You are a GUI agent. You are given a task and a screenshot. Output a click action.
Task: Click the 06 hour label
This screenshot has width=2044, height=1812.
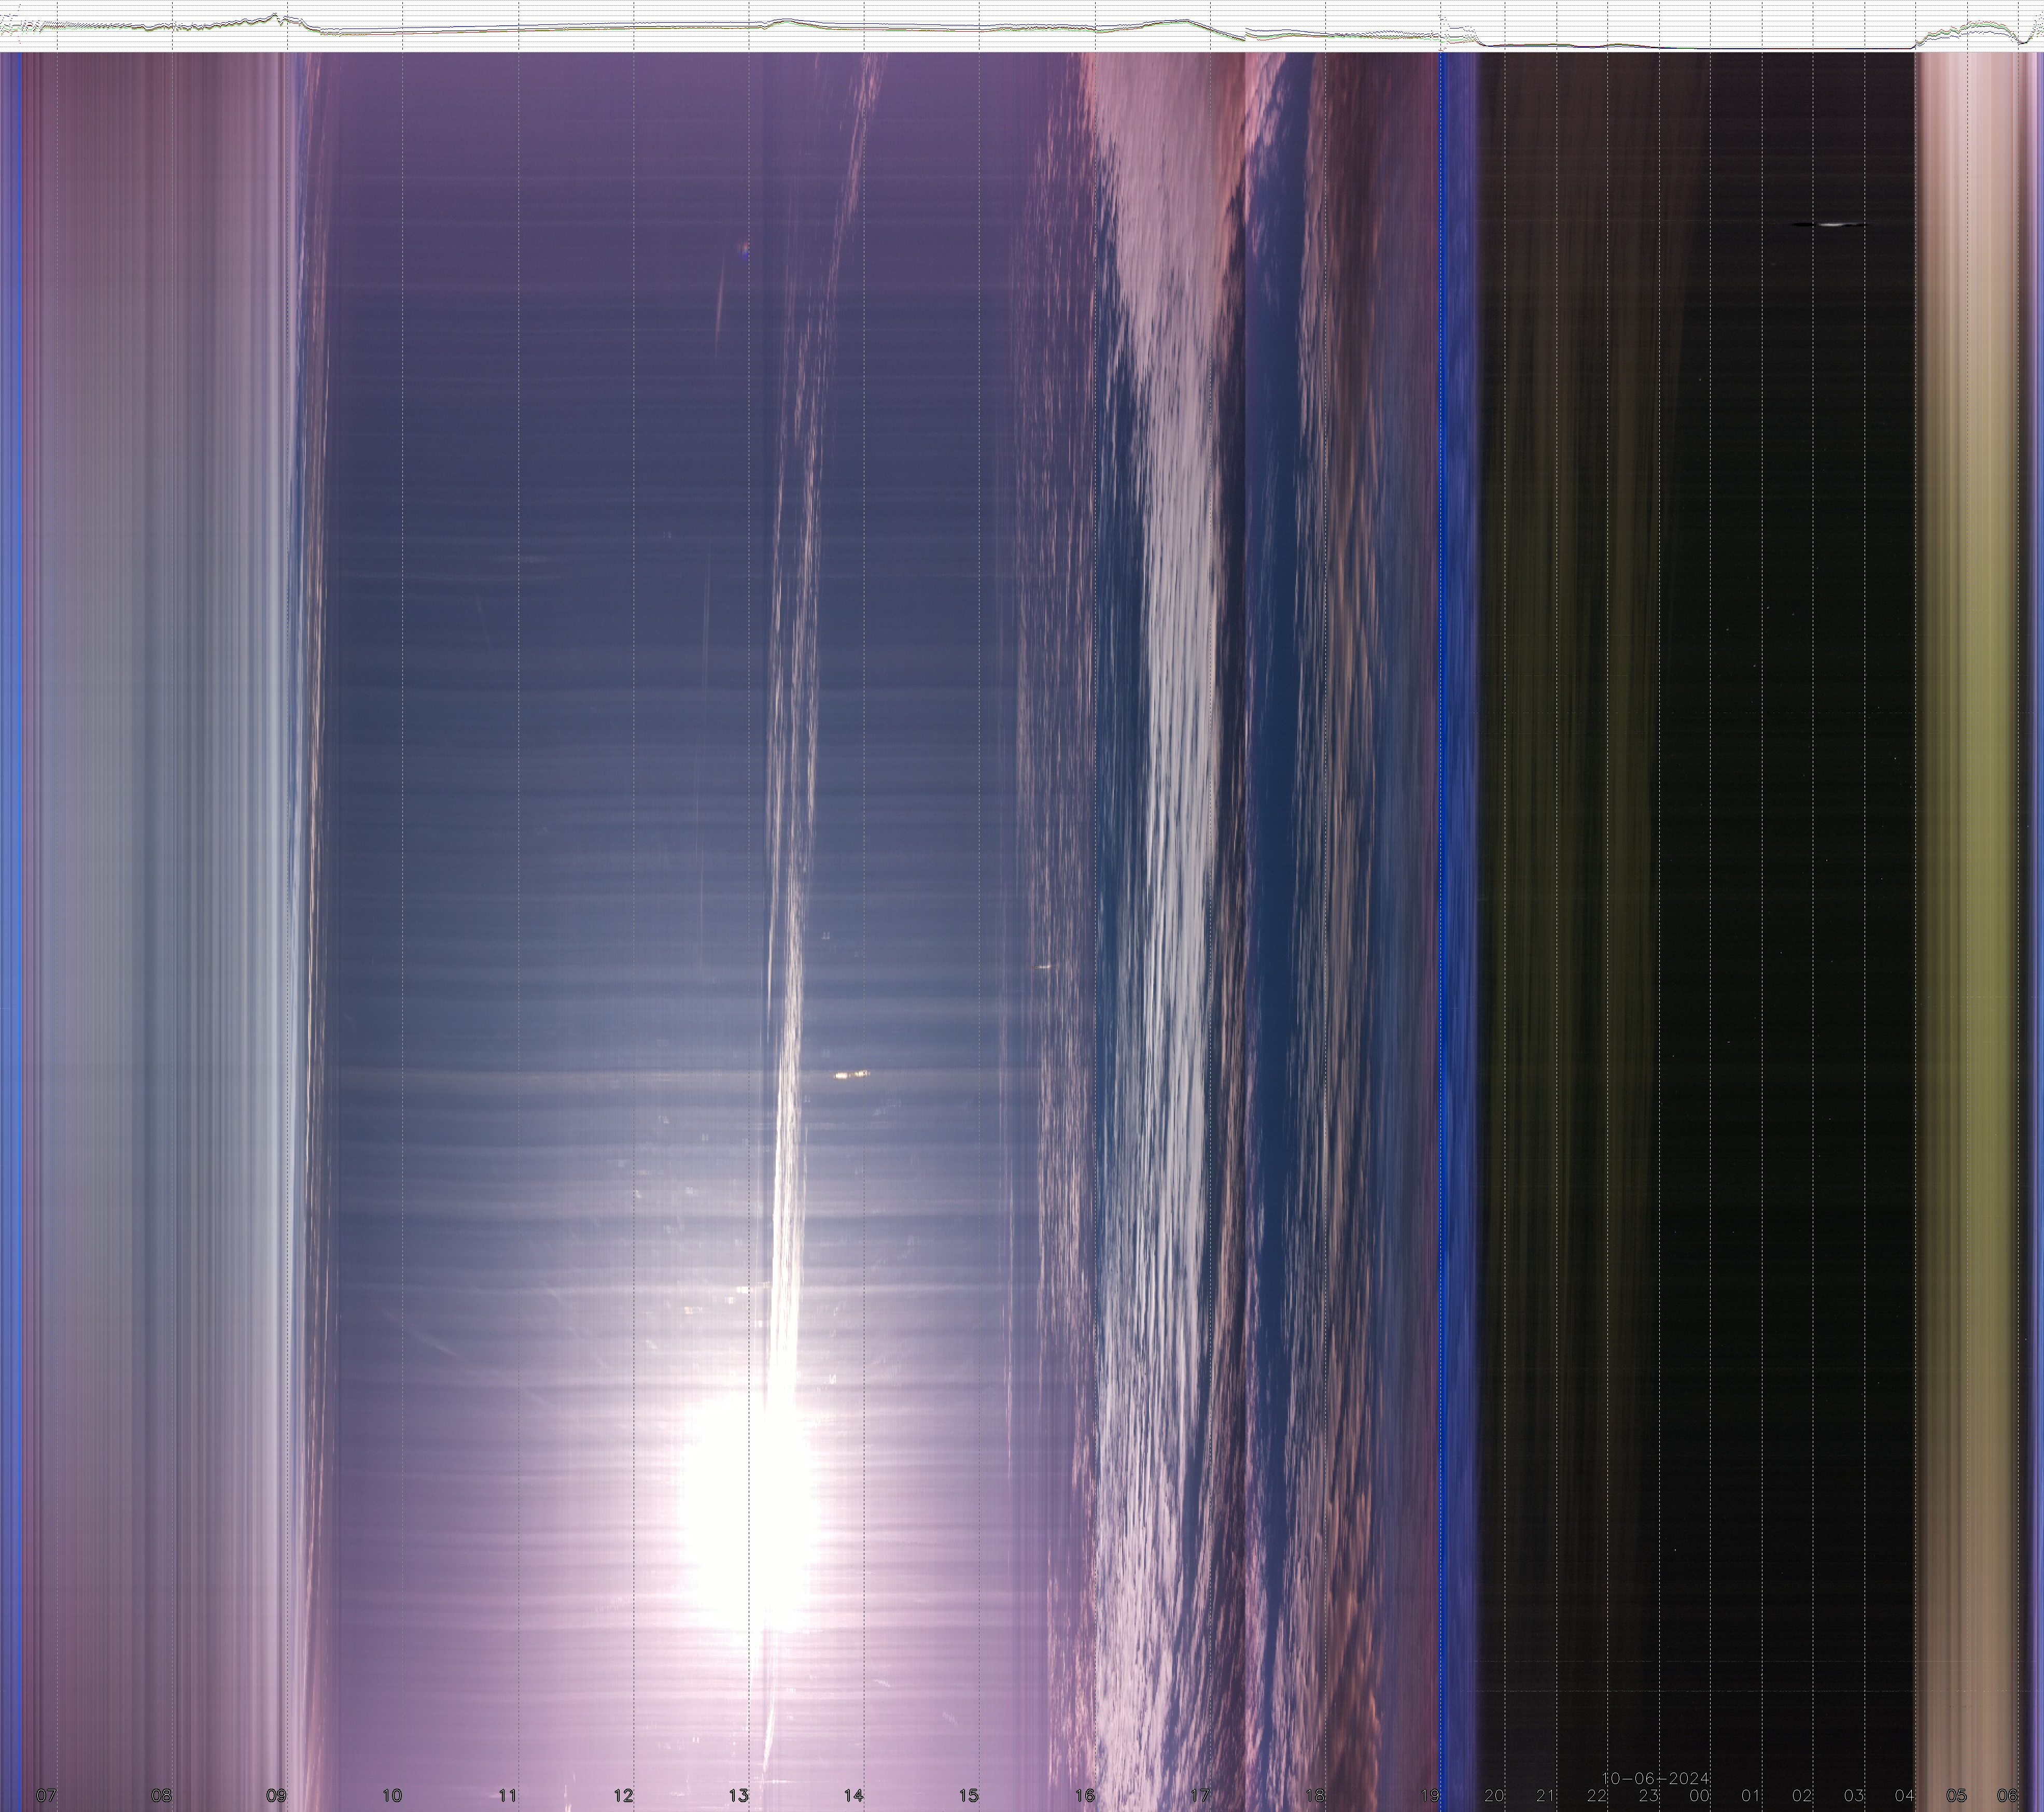point(2008,1795)
